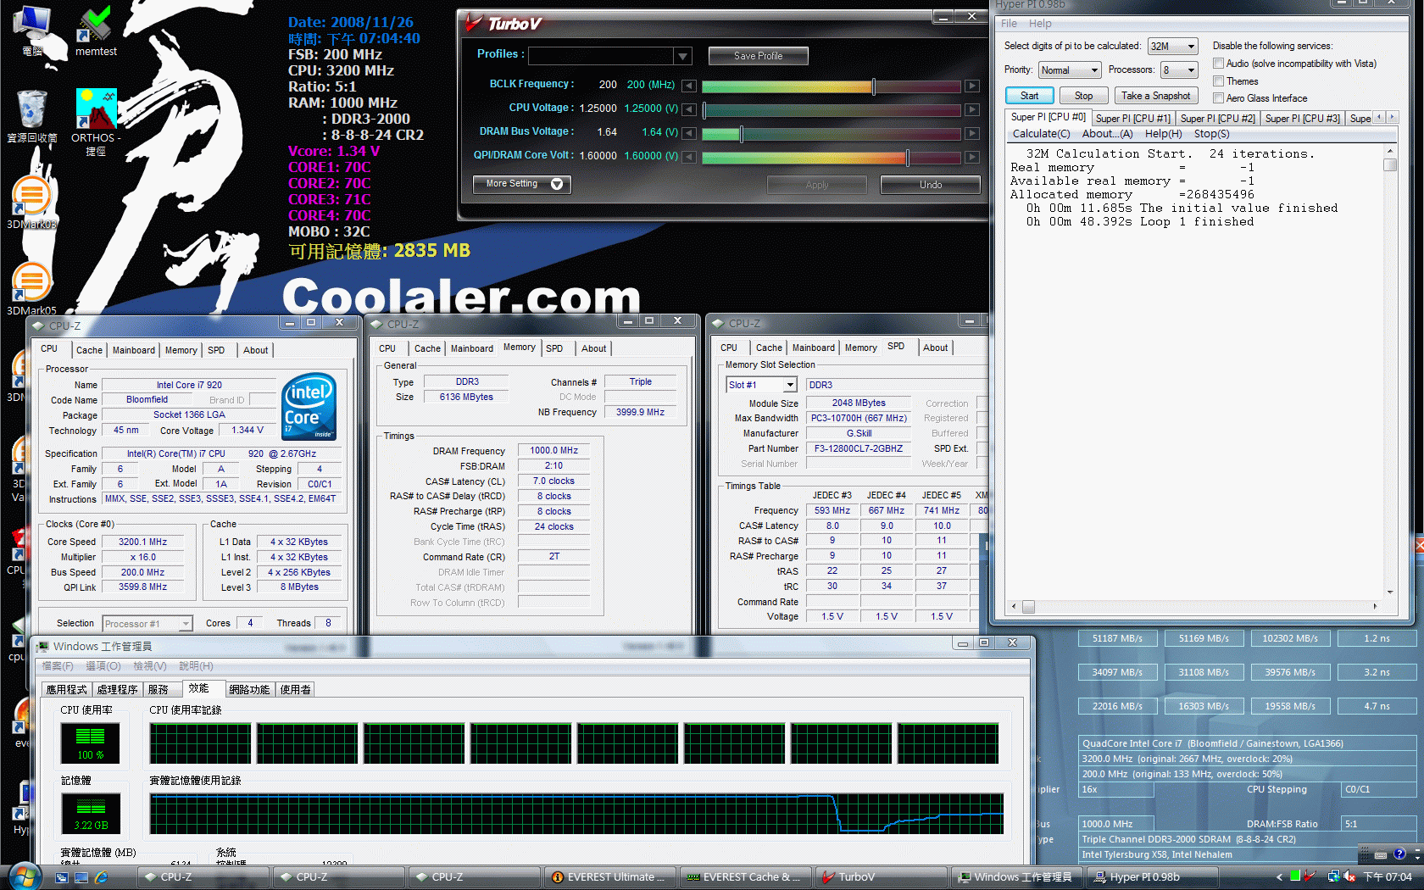The height and width of the screenshot is (890, 1424).
Task: Open Hyper PI File menu
Action: tap(1009, 24)
